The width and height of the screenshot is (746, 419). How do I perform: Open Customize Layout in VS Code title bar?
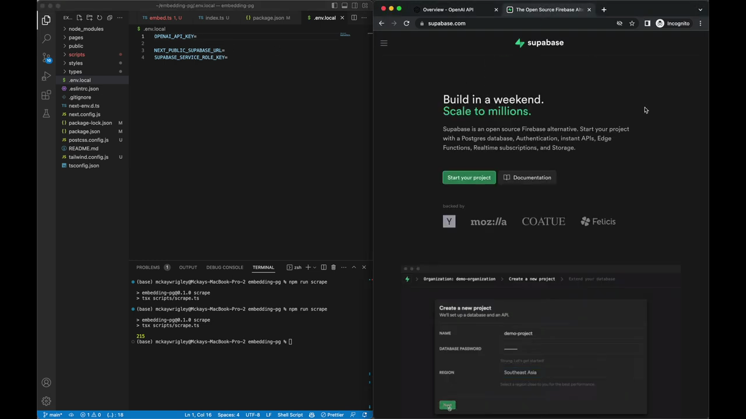(365, 6)
